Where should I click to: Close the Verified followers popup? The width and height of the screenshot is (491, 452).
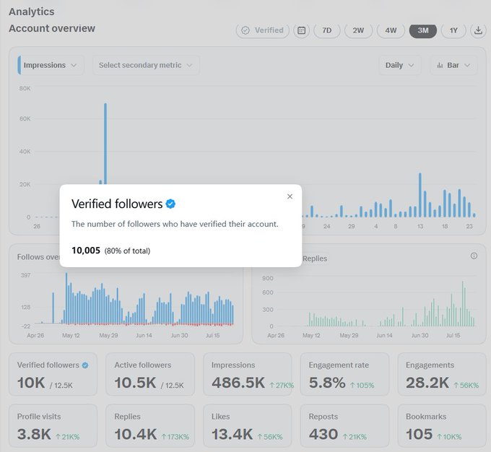290,196
